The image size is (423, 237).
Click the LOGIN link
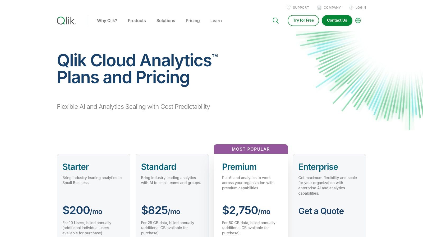coord(360,7)
